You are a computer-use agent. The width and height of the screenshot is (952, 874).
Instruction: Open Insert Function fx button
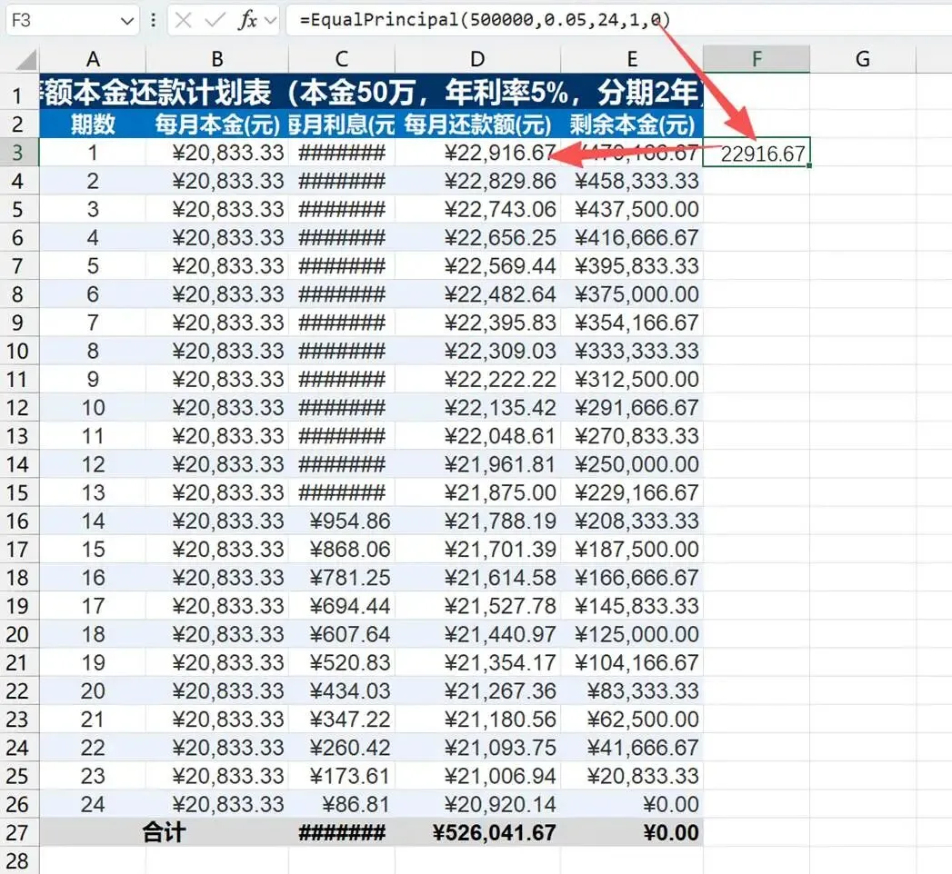247,21
